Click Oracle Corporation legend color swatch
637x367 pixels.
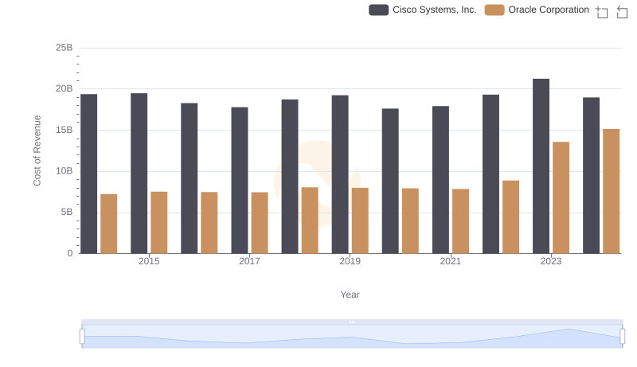[494, 10]
